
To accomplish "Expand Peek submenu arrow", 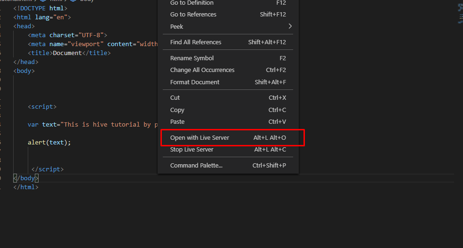I will tap(290, 26).
